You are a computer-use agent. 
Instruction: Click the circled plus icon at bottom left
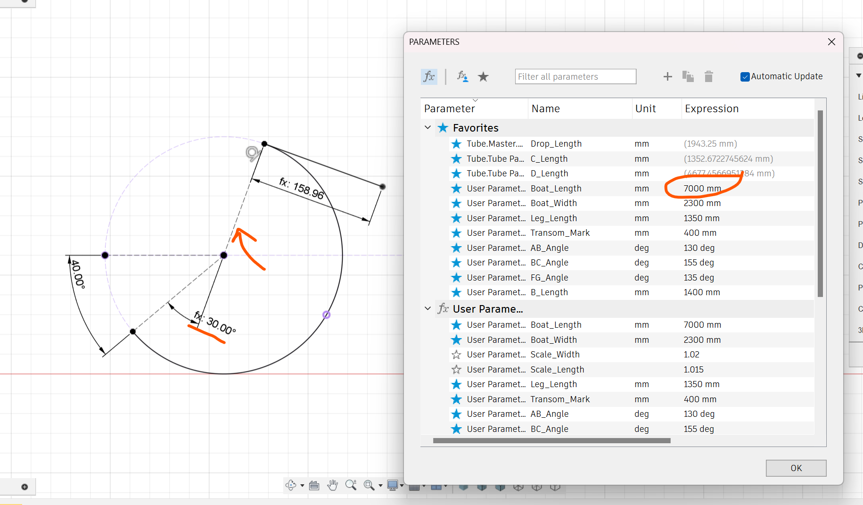tap(25, 487)
